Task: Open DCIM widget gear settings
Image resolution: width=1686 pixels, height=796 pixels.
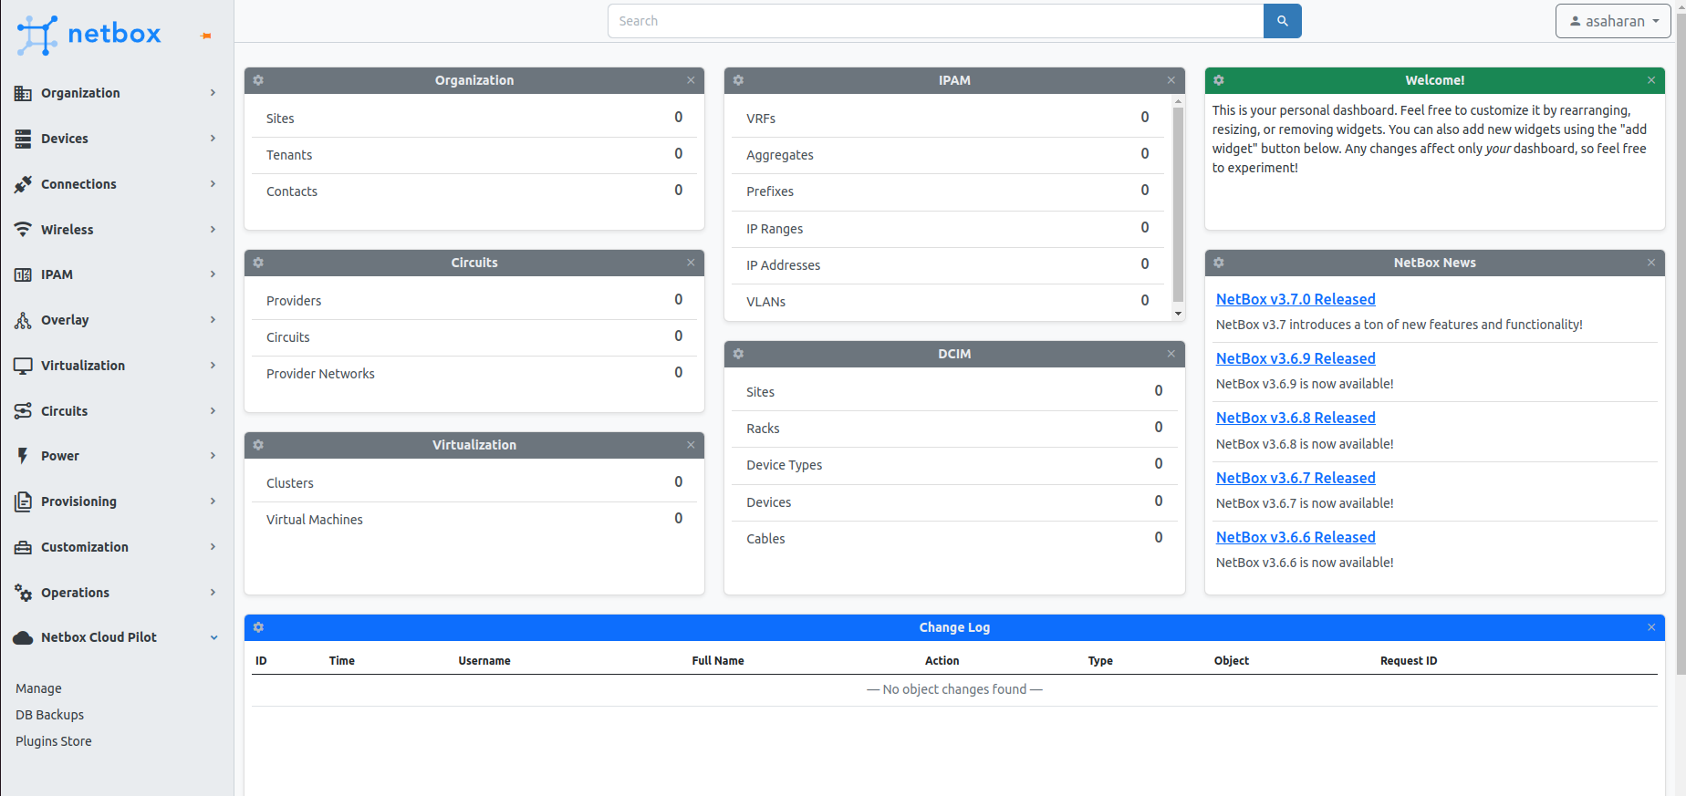Action: click(x=738, y=354)
